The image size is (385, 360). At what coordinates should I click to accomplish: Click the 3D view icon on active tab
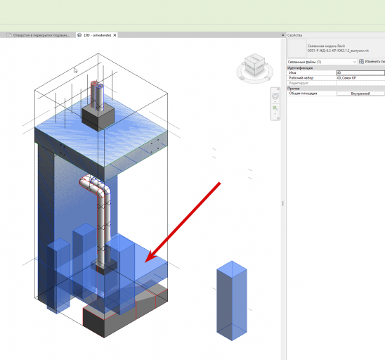[x=79, y=35]
